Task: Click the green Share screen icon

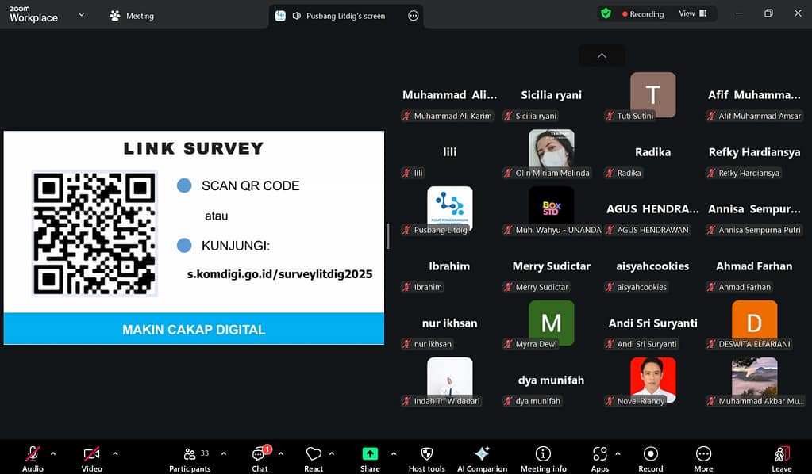Action: [x=370, y=454]
